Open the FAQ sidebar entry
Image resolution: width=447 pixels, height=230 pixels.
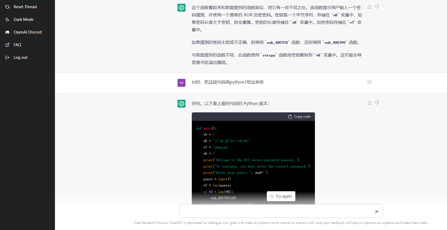tap(17, 45)
